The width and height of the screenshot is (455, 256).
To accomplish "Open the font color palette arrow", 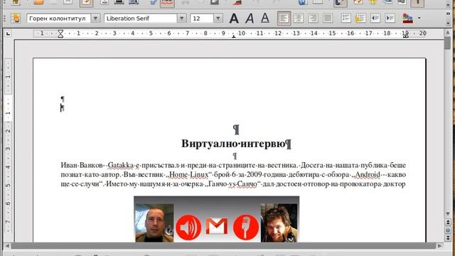I will coord(419,18).
